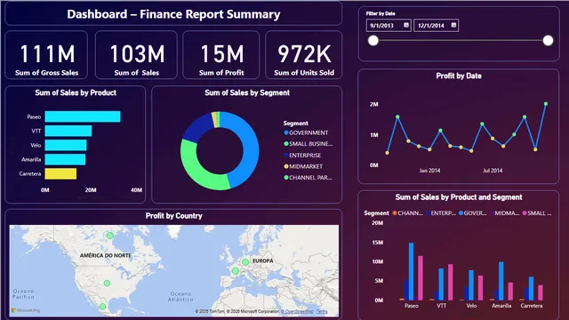The width and height of the screenshot is (569, 320).
Task: Click the Sum of Sales by Segment title
Action: pyautogui.click(x=247, y=92)
